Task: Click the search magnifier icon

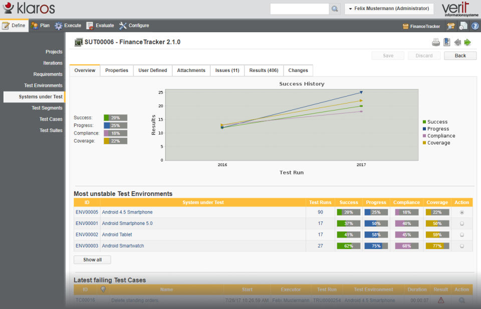Action: click(x=335, y=9)
